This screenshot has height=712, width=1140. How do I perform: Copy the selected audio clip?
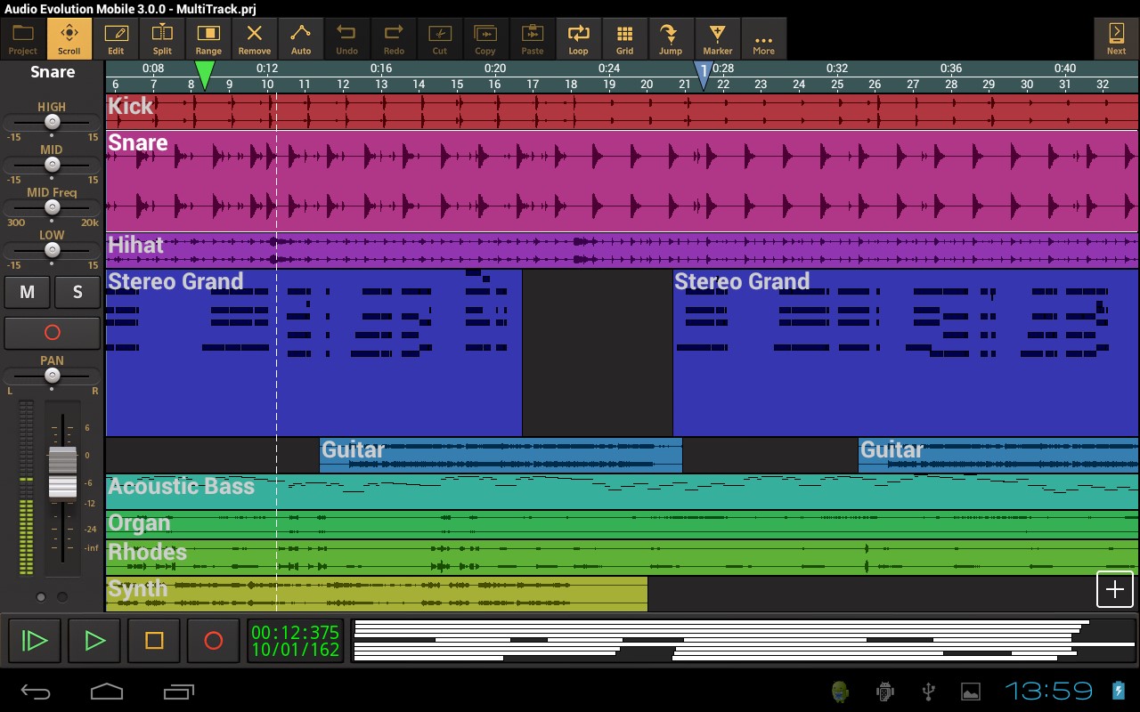485,38
